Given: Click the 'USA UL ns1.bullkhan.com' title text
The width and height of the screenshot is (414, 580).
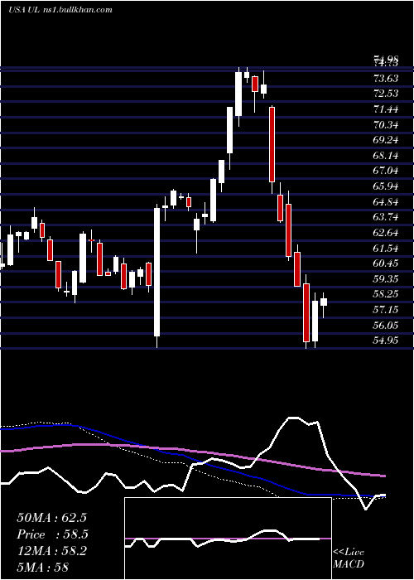Looking at the screenshot, I should pos(60,10).
